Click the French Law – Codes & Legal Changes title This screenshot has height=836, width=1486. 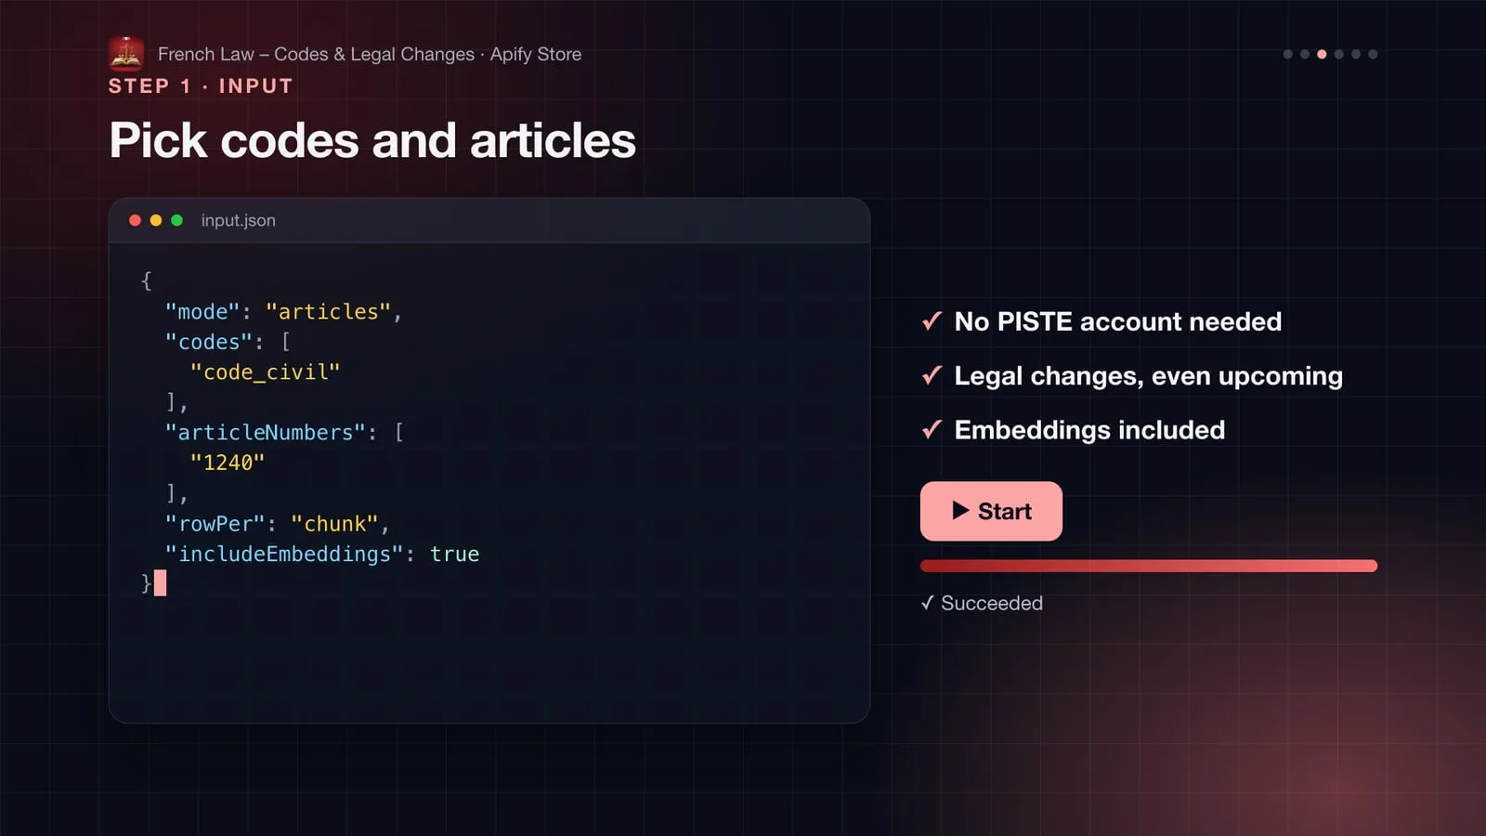pyautogui.click(x=316, y=54)
